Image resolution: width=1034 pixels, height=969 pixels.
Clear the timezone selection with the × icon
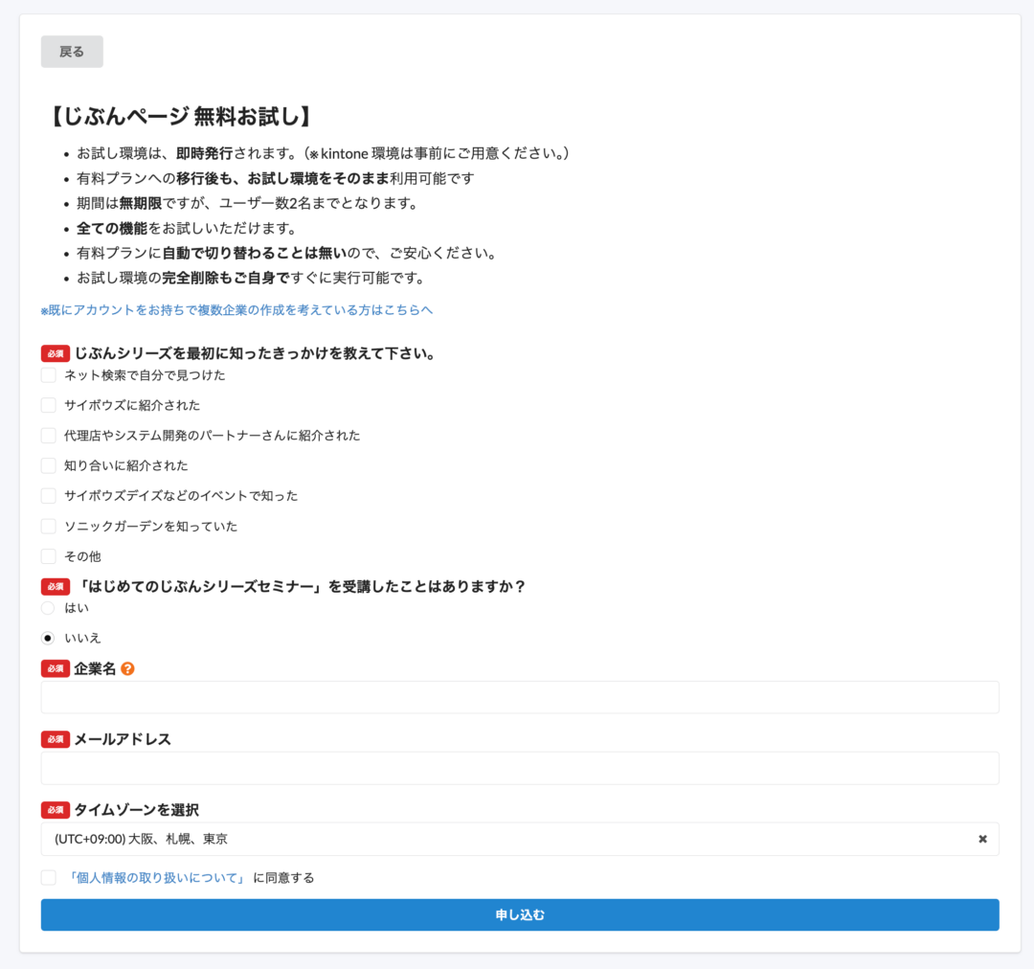point(982,839)
